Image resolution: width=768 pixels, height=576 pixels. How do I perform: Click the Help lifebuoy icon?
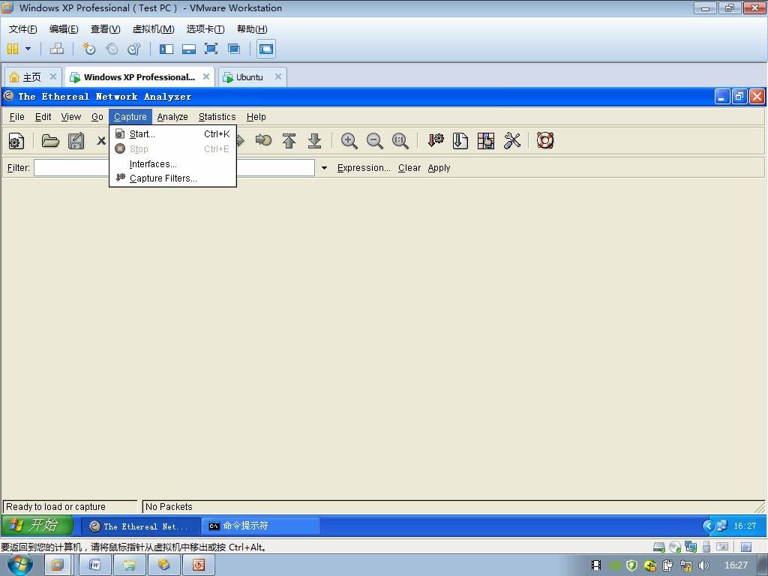coord(545,140)
